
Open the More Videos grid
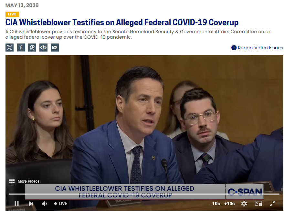24,181
